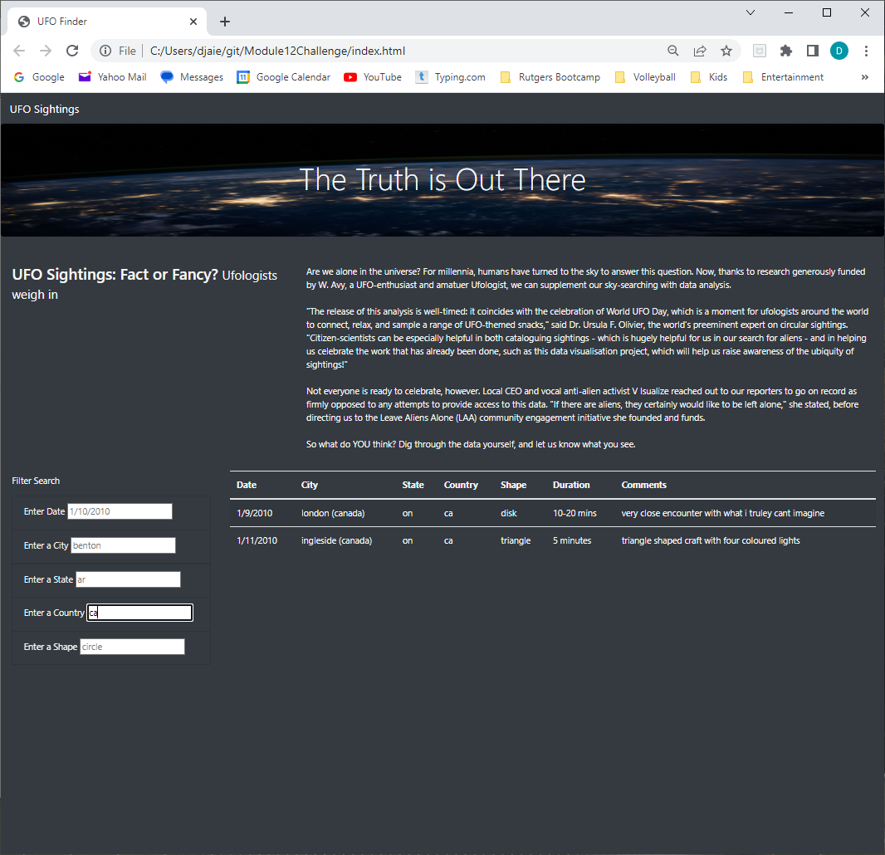This screenshot has width=885, height=855.
Task: Click the 1/9/2010 date cell
Action: point(255,513)
